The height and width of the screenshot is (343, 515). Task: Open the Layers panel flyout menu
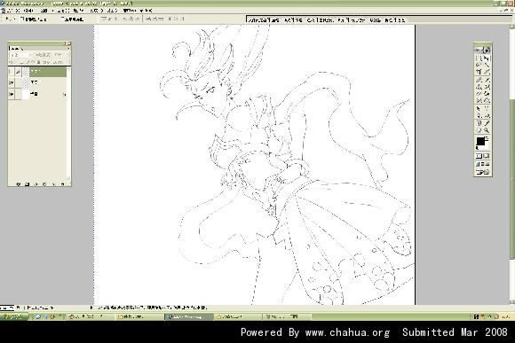tap(68, 49)
